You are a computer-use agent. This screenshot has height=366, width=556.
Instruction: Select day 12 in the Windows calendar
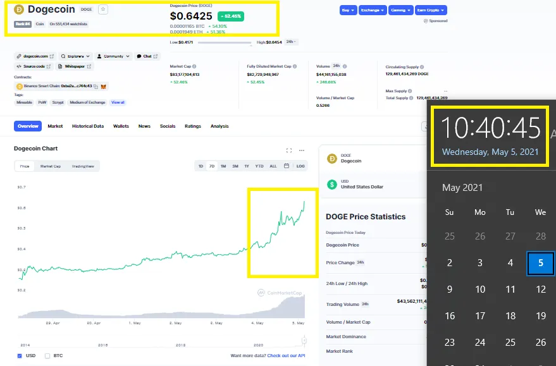pos(541,290)
